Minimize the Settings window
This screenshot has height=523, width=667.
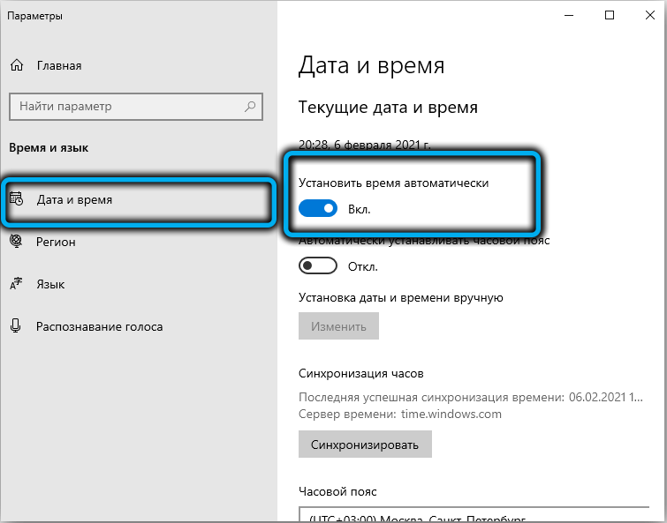coord(569,15)
